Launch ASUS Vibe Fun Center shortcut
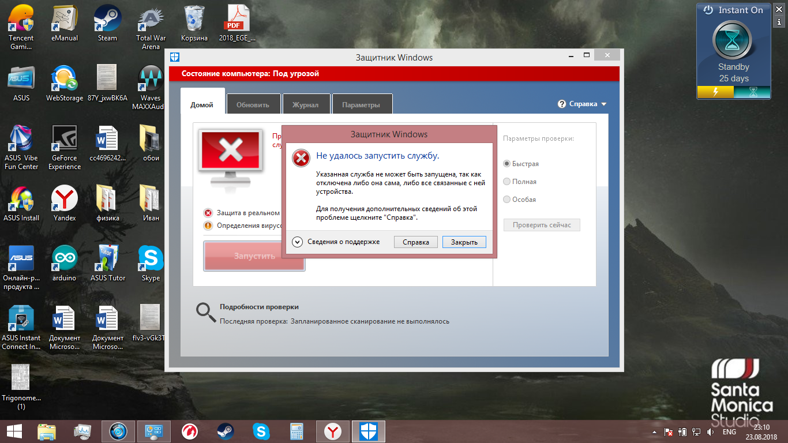 coord(21,147)
